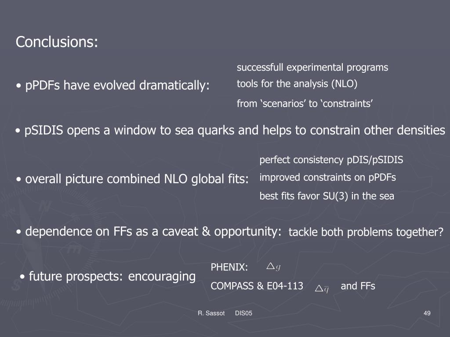
Task: Select best fits favor SU(3) in the sea
Action: point(327,196)
